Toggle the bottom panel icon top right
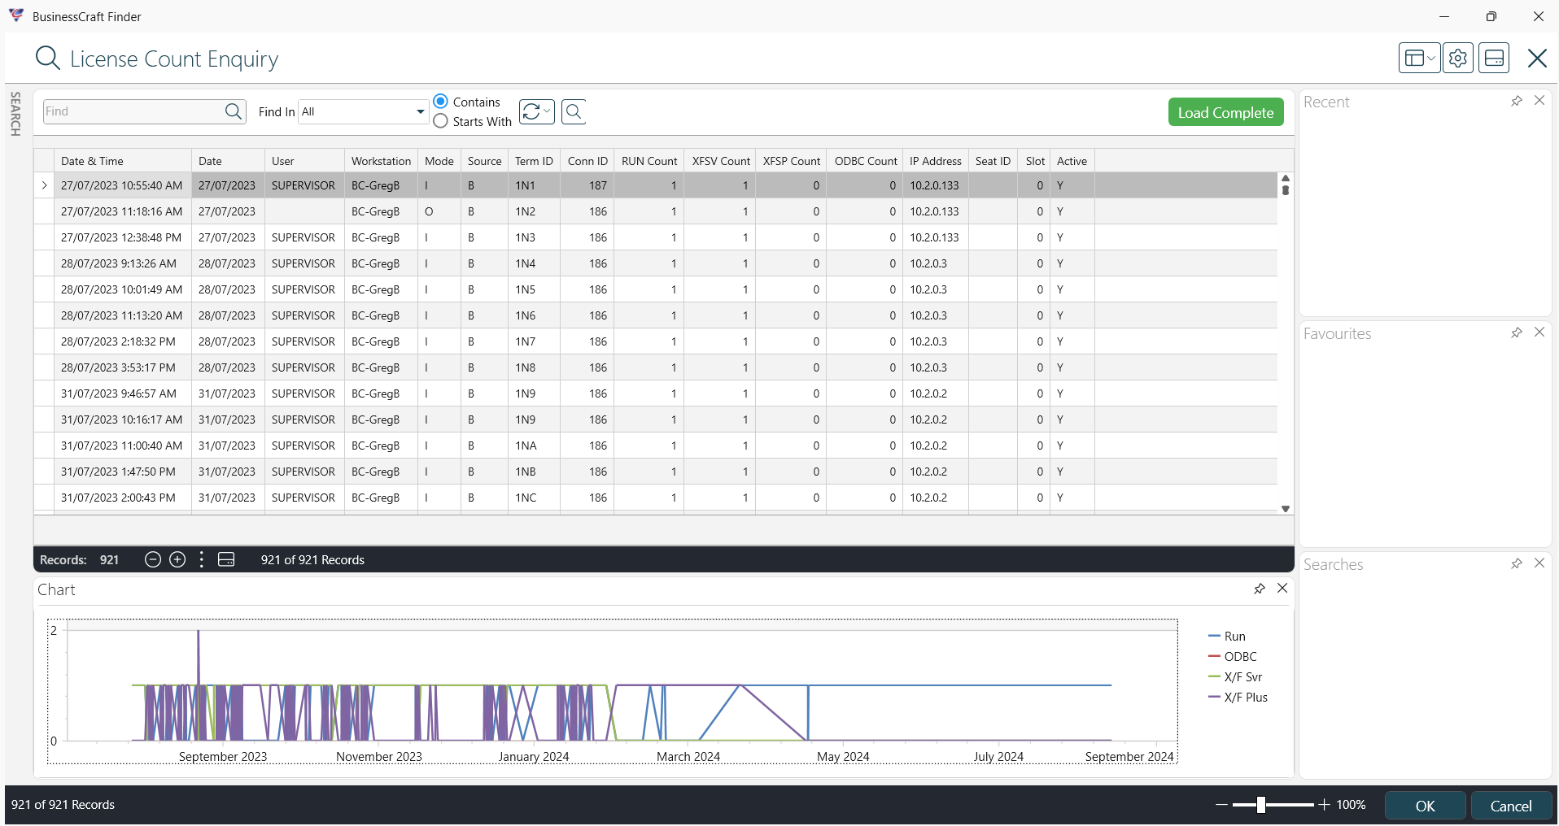Screen dimensions: 1559x826 click(1494, 58)
